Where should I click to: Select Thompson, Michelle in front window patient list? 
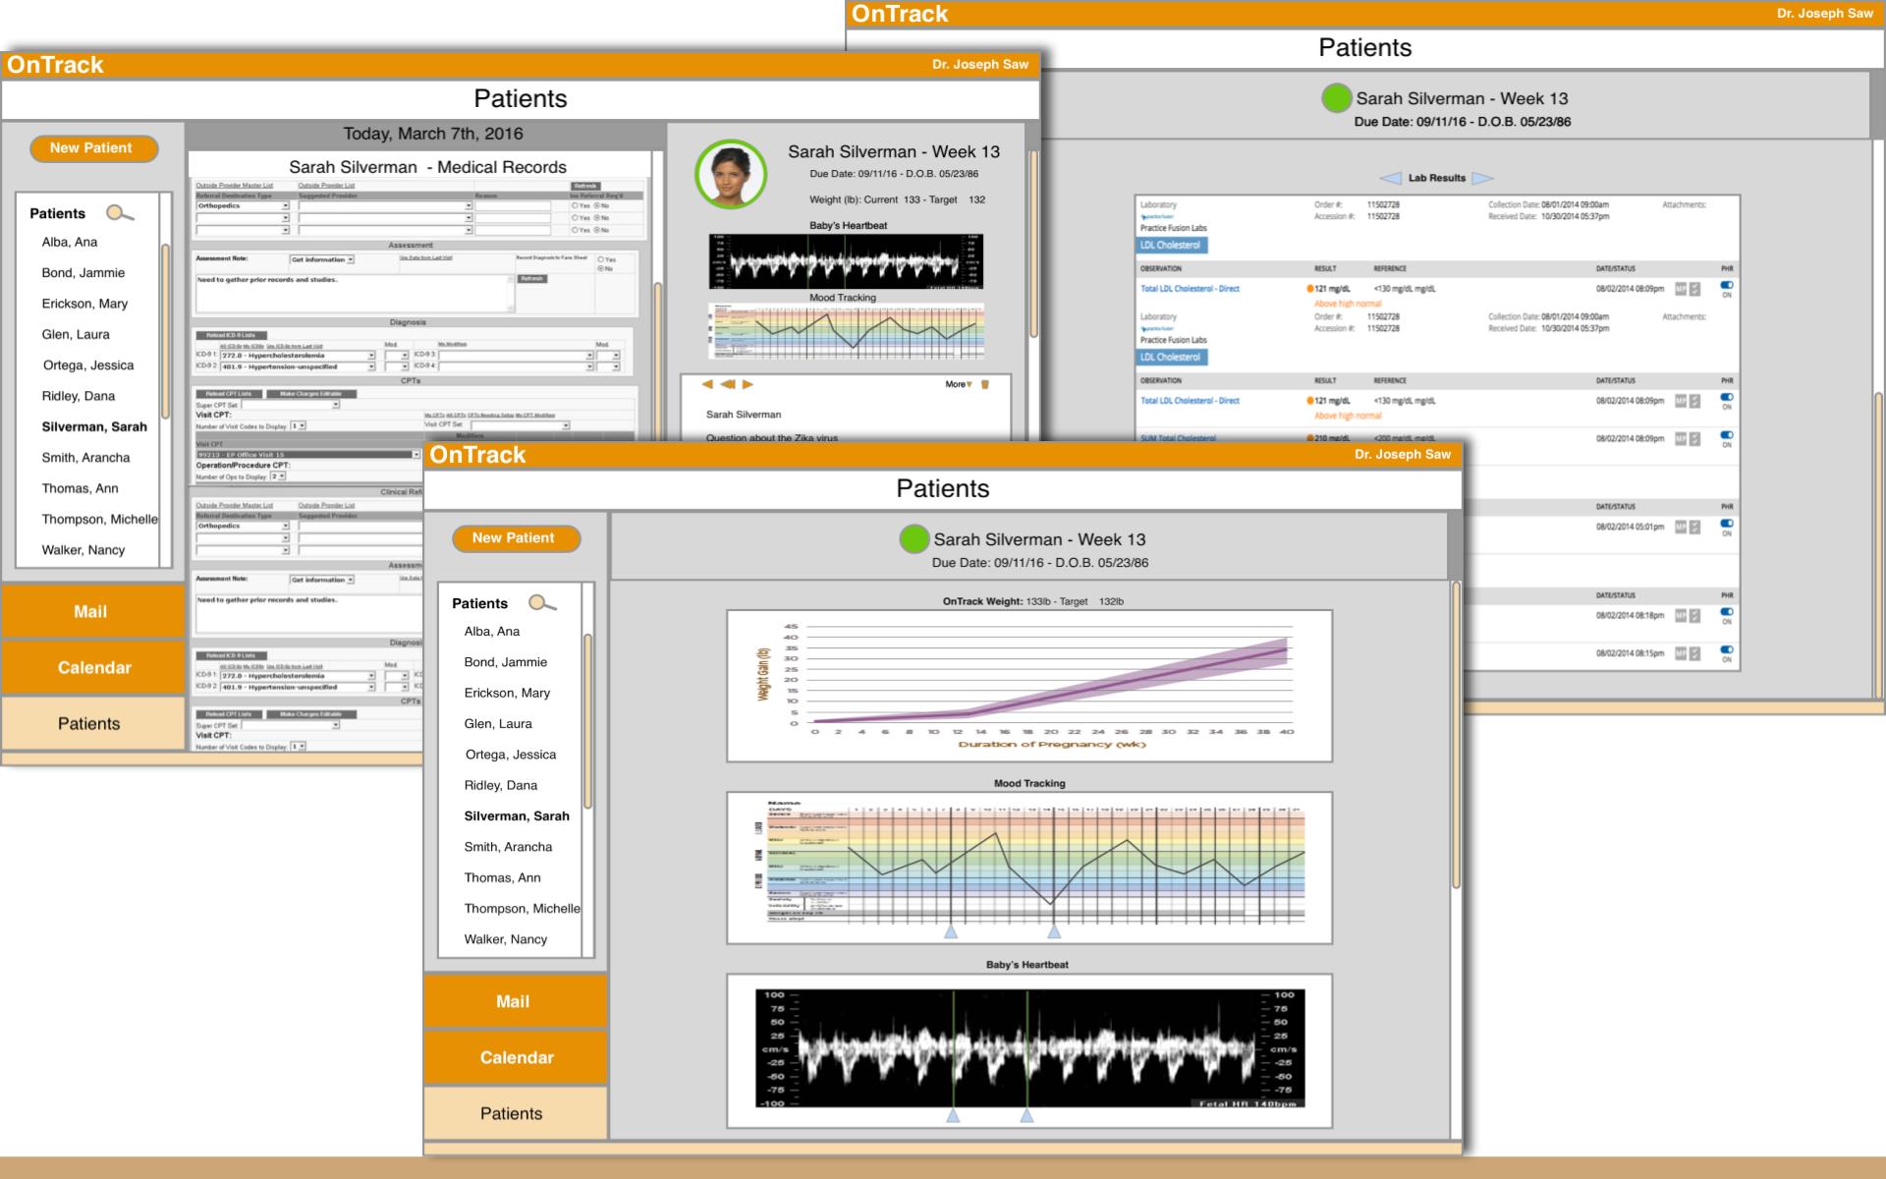(522, 908)
